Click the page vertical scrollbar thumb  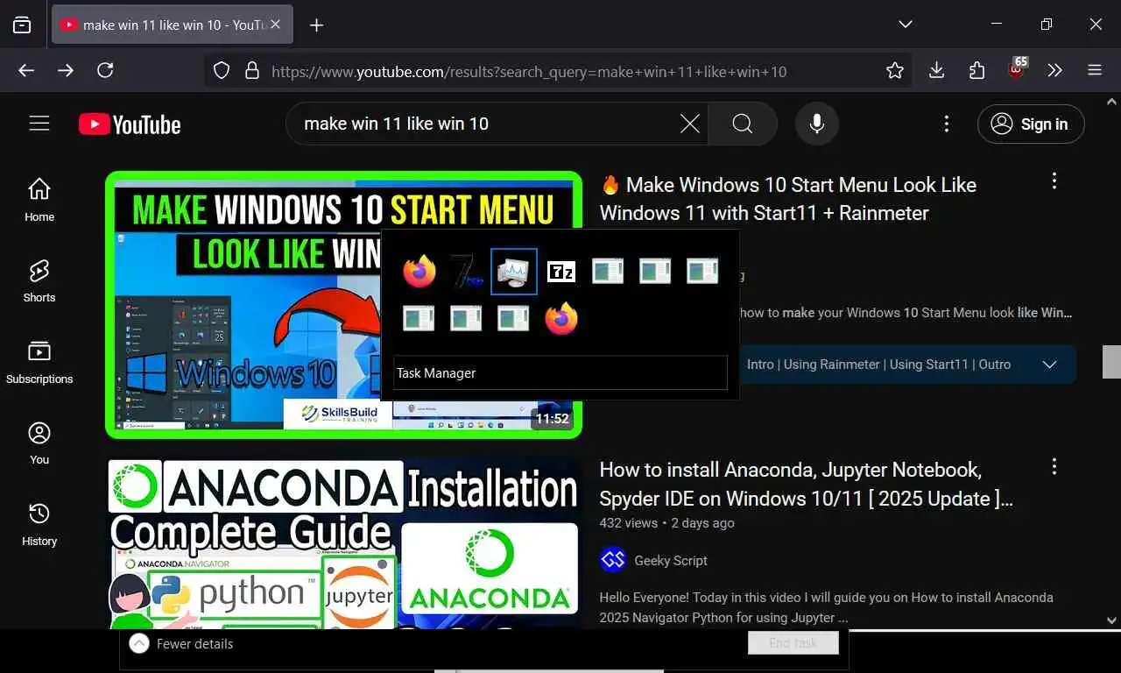1111,361
